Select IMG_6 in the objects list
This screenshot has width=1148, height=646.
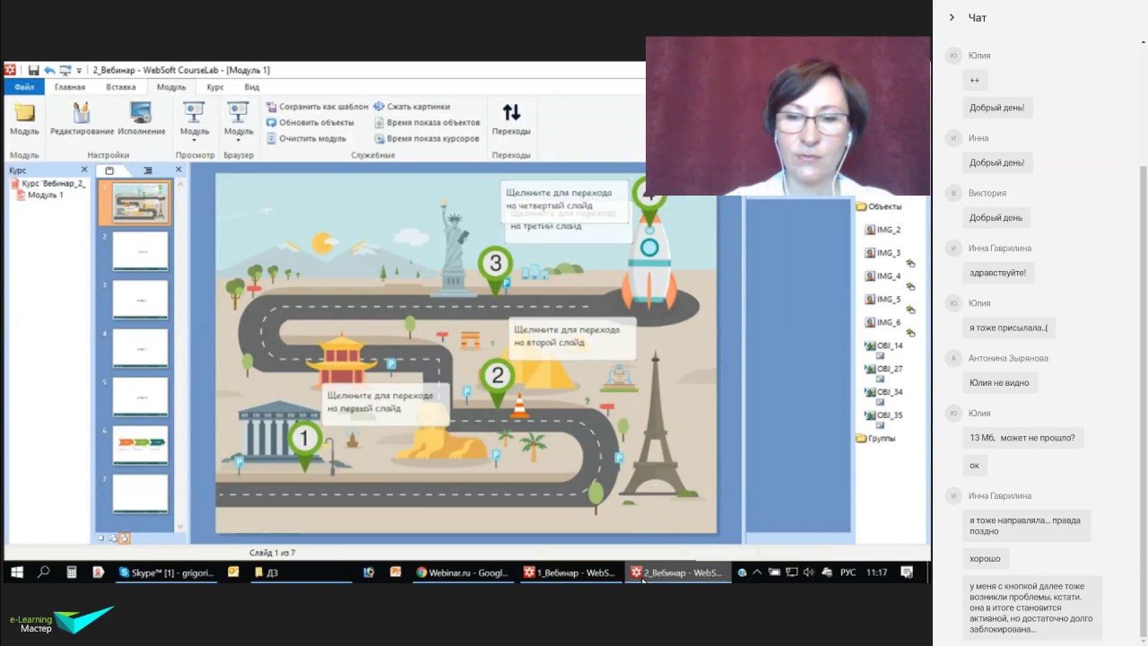click(x=883, y=322)
